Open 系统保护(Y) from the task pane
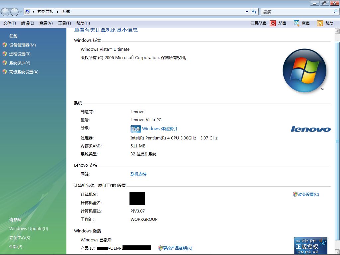Viewport: 340px width, 255px height. tap(20, 63)
